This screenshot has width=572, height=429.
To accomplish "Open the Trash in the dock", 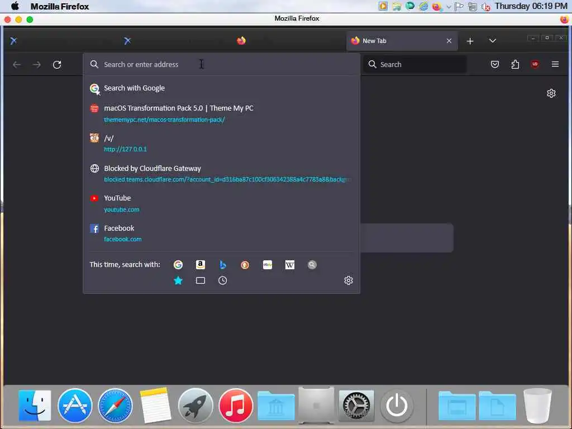I will (537, 406).
